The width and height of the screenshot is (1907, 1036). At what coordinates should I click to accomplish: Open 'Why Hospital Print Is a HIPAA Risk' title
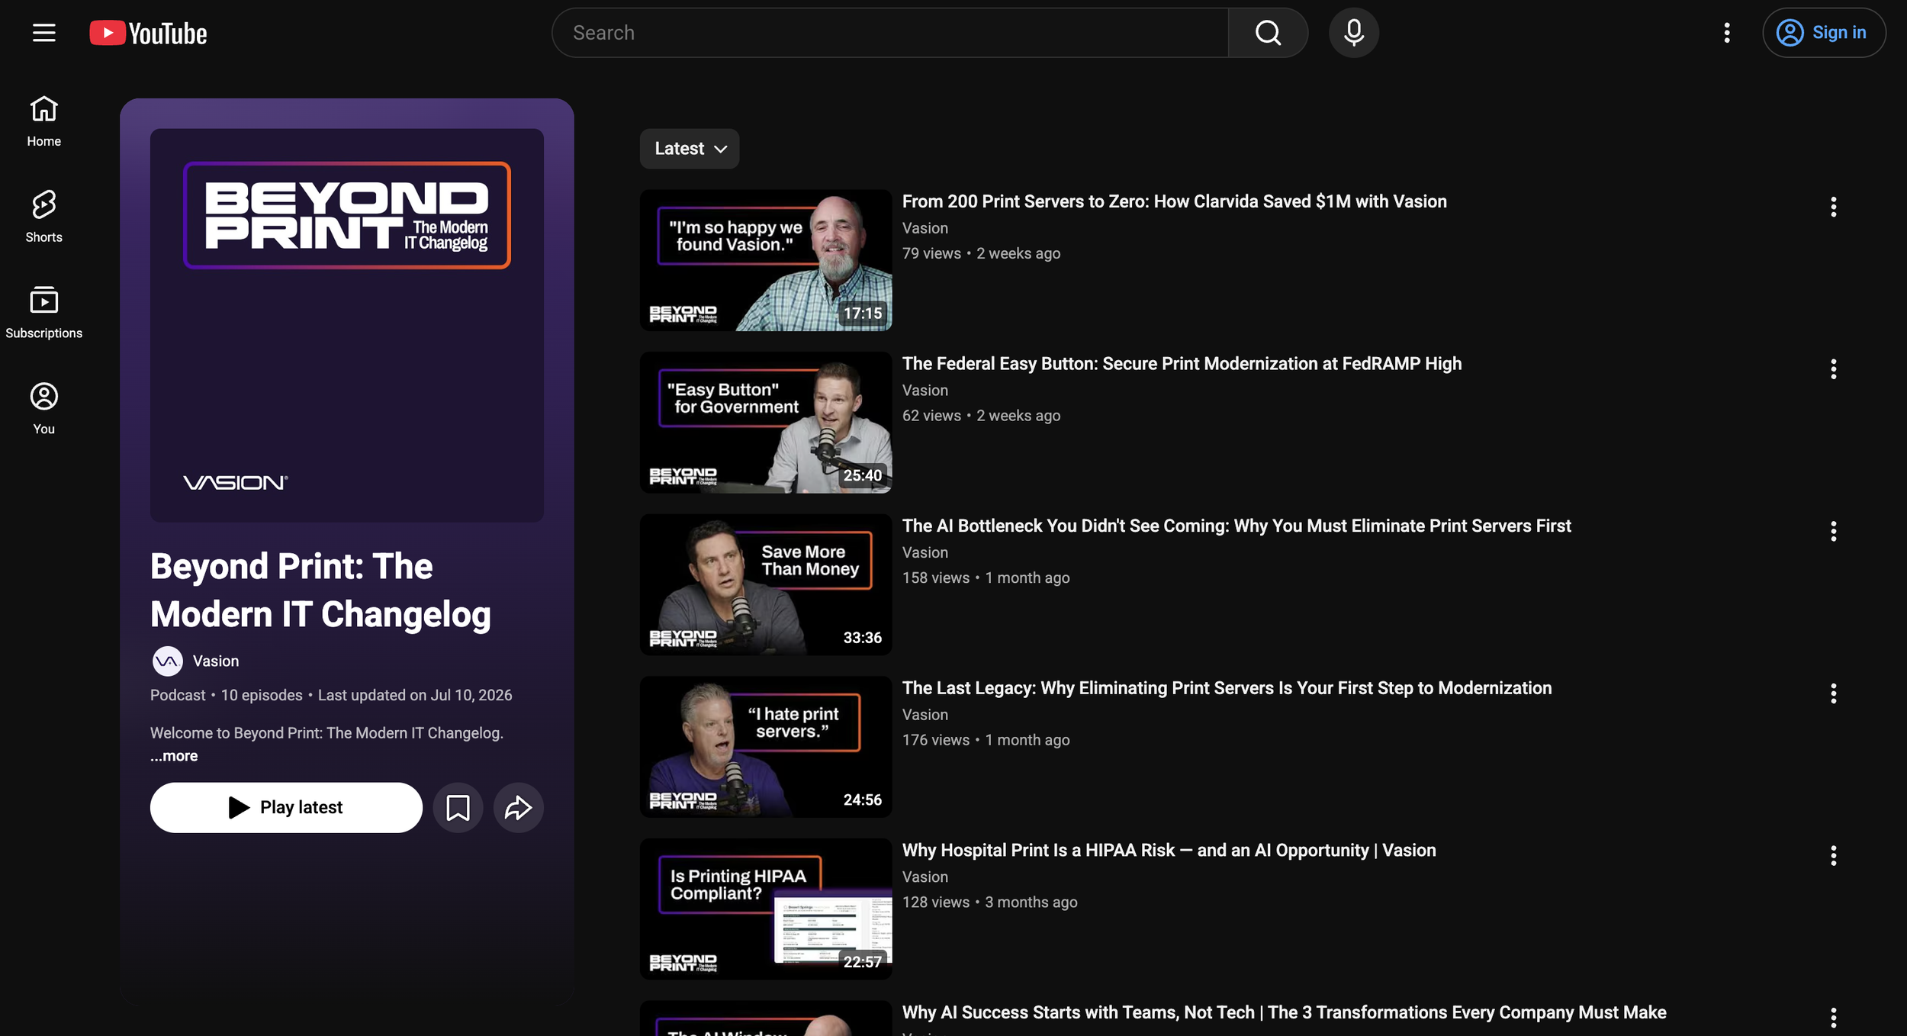tap(1169, 851)
